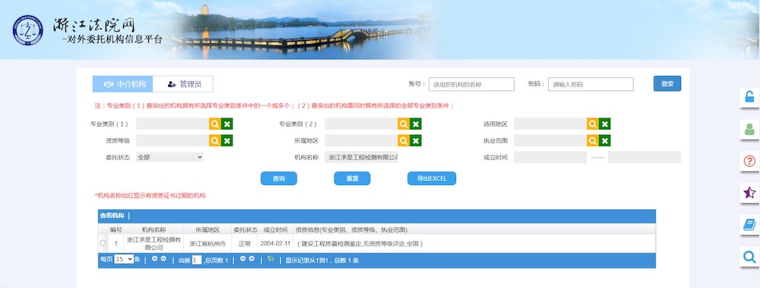This screenshot has width=760, height=288.
Task: Clear the 执业范围 field with green X
Action: coord(604,141)
